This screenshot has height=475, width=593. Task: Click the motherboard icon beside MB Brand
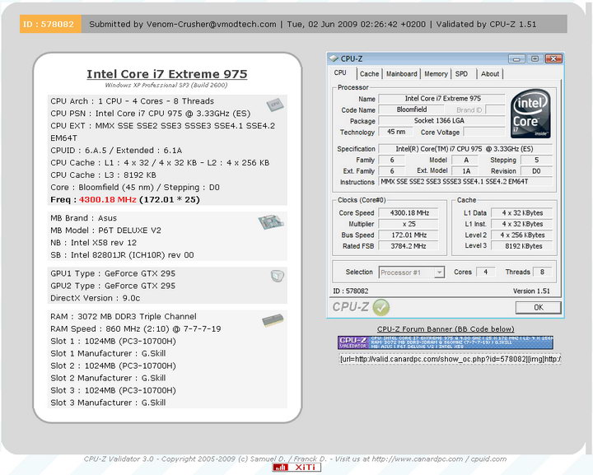click(x=271, y=222)
